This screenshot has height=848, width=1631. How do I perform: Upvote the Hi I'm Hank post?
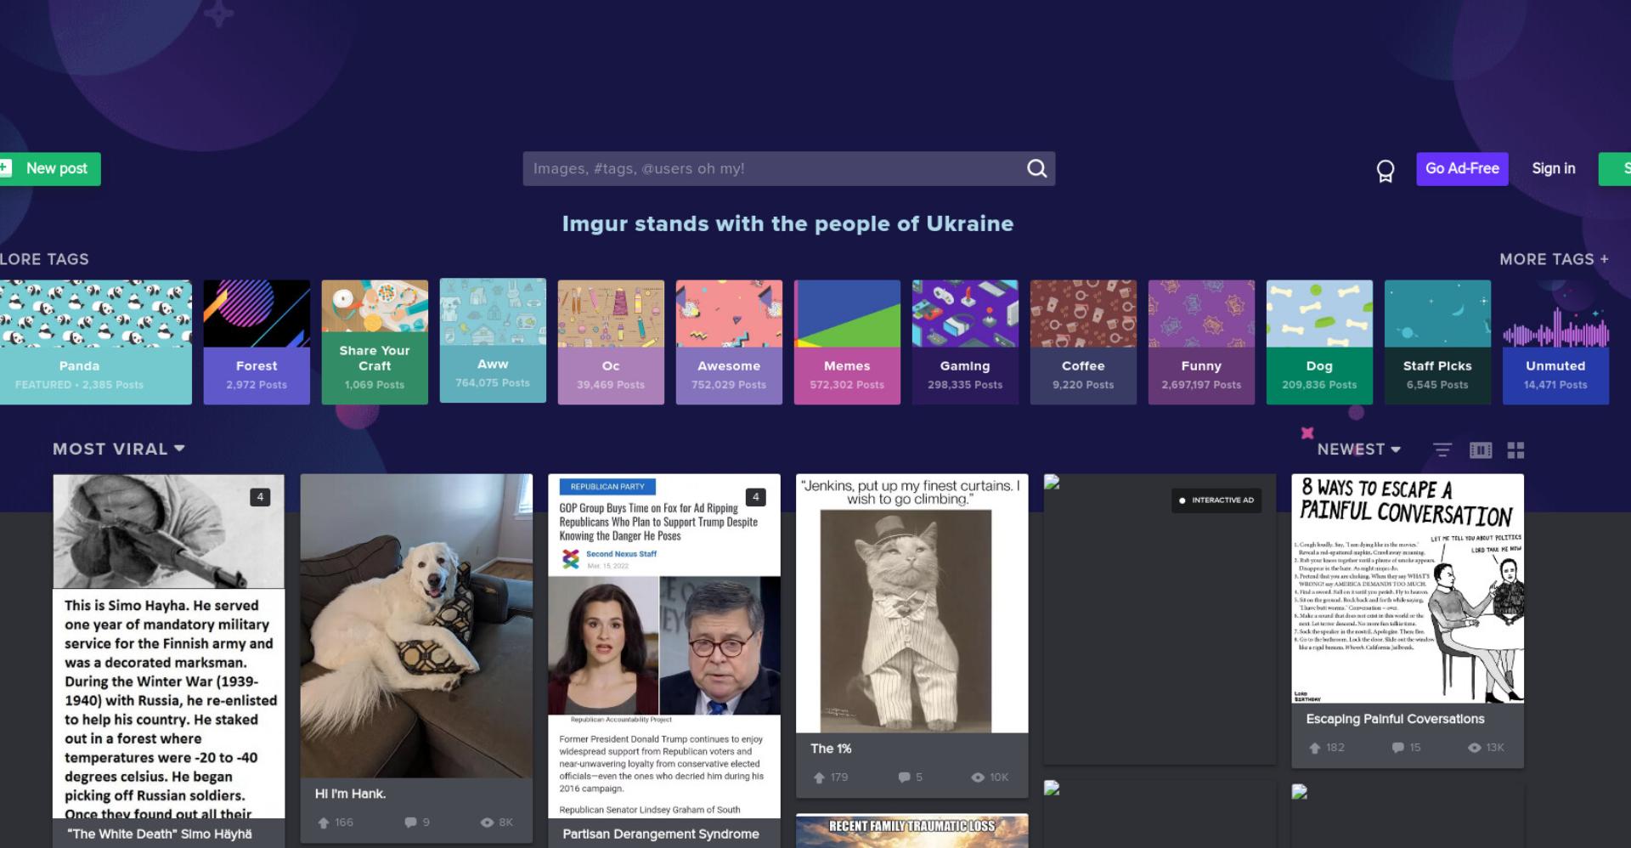point(324,823)
